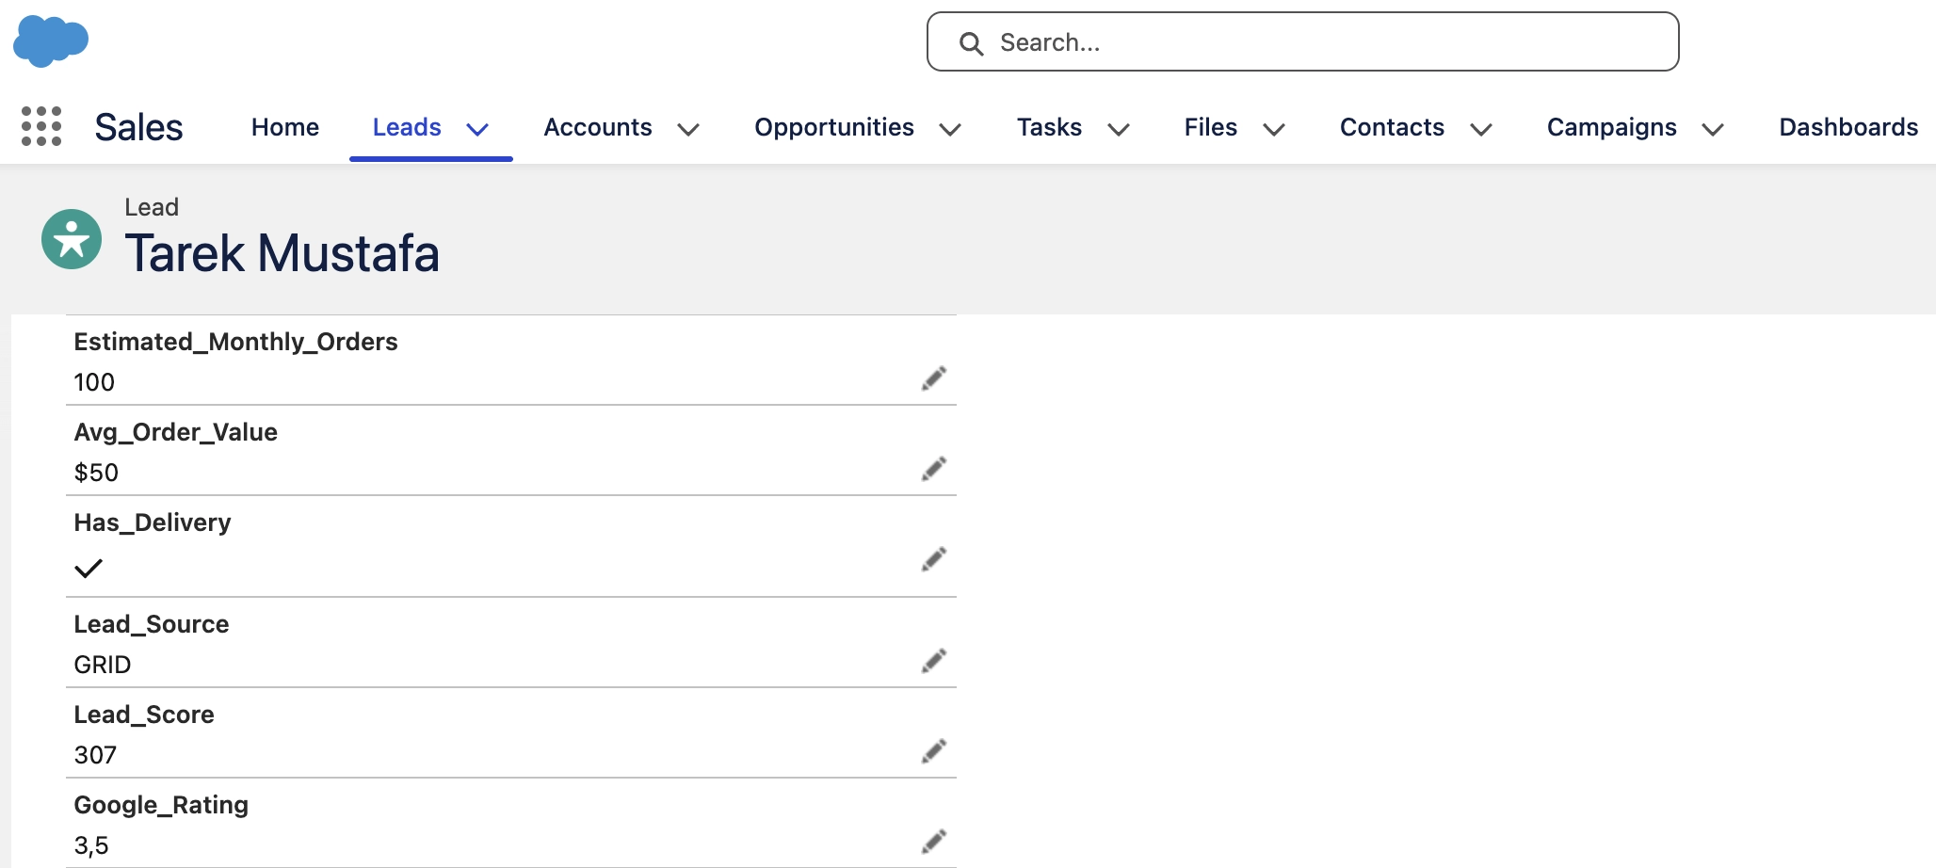Open the Files navigation link

click(x=1210, y=127)
